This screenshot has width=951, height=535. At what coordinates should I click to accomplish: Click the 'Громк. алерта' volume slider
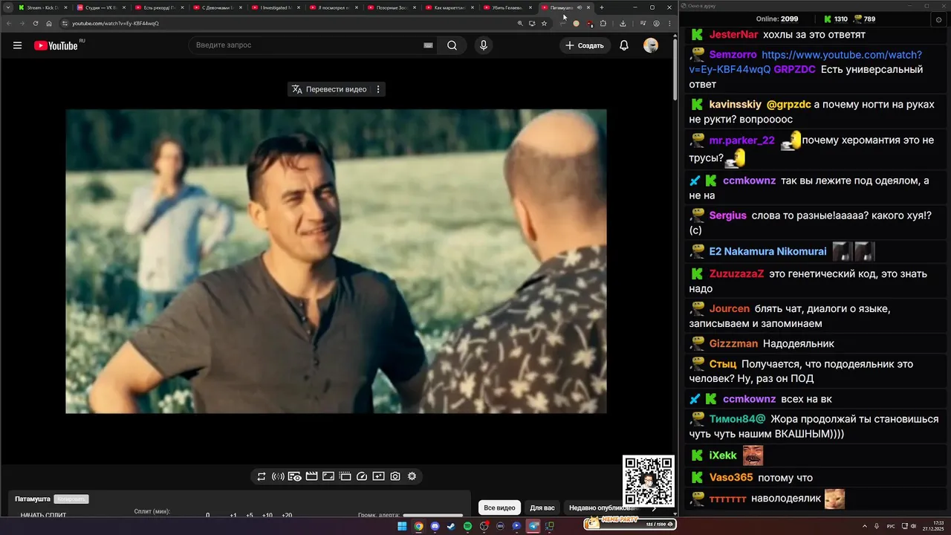pyautogui.click(x=432, y=515)
